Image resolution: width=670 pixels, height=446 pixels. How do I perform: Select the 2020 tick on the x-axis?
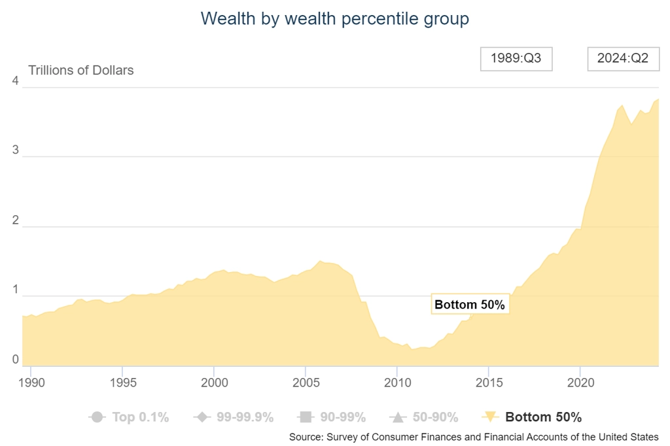[x=580, y=383]
